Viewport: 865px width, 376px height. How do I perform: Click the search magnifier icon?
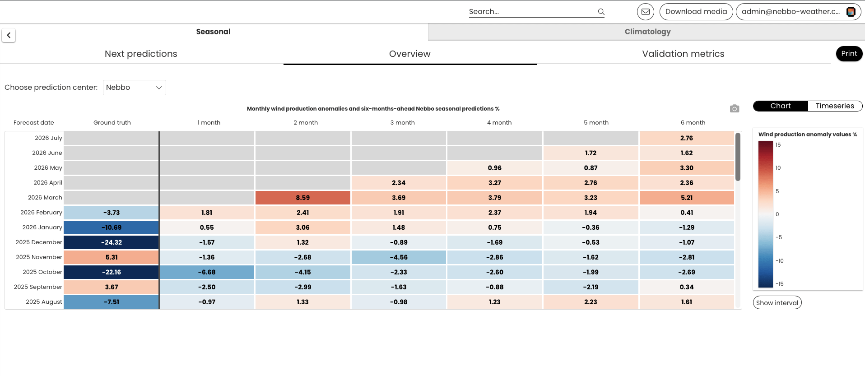(x=601, y=12)
